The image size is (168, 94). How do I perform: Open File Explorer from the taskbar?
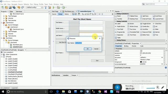[x=64, y=92]
